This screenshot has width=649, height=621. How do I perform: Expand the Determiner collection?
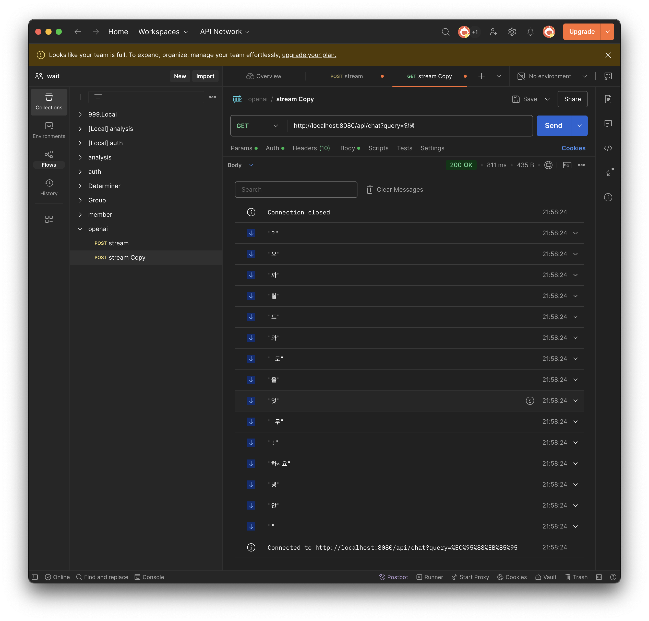coord(80,186)
